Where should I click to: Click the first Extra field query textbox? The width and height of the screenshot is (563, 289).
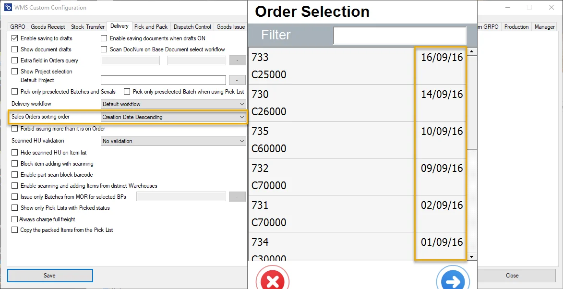tap(131, 60)
